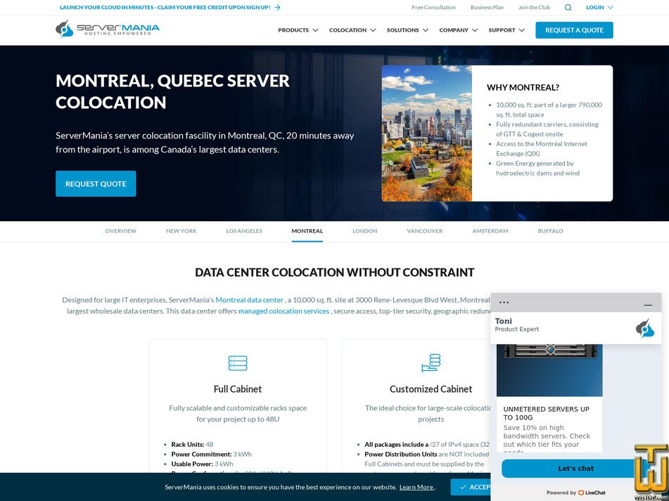Click the REQUEST A QUOTE header button
This screenshot has width=669, height=501.
pyautogui.click(x=574, y=30)
